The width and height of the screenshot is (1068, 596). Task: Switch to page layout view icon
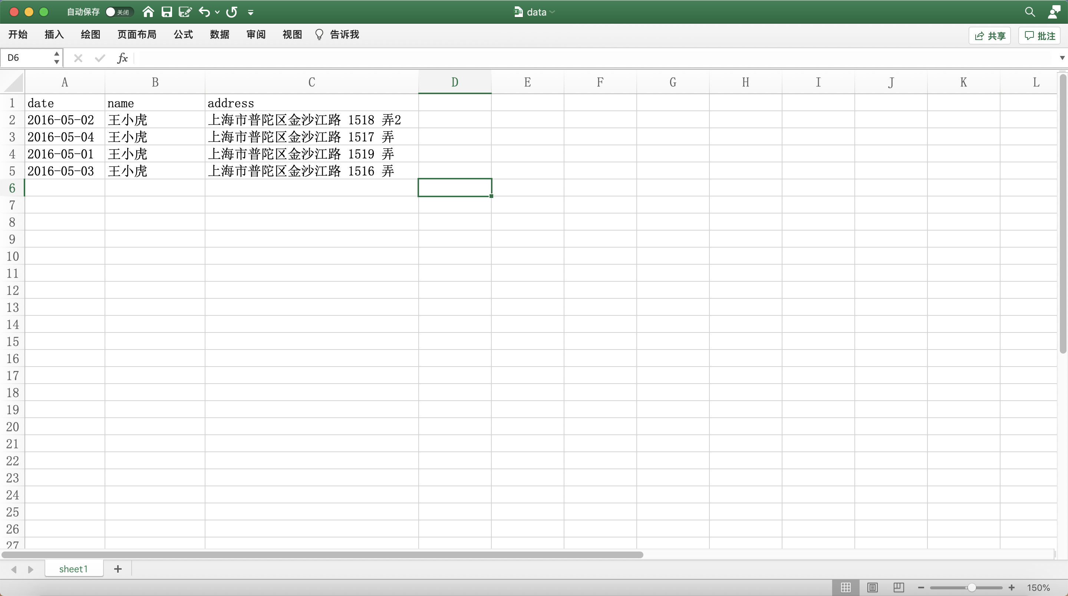[x=873, y=588]
